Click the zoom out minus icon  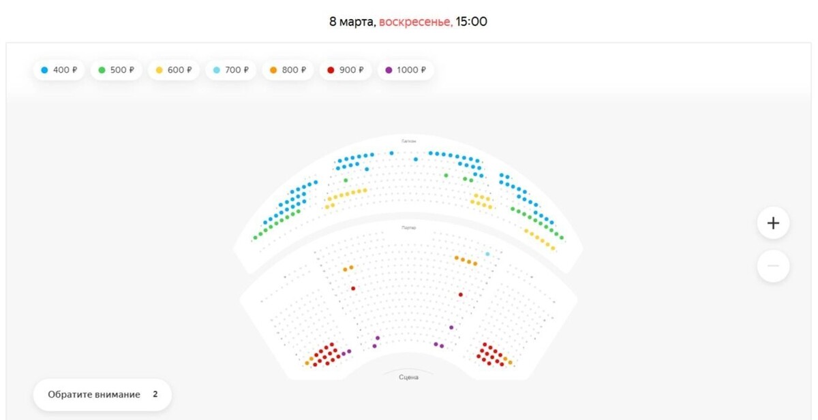pos(772,265)
